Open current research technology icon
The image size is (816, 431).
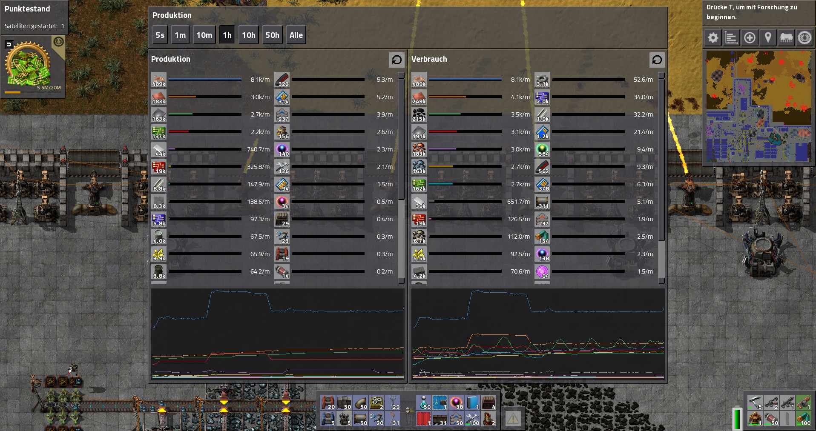28,64
